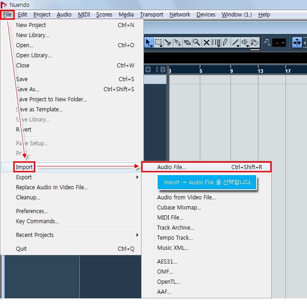Toggle Snap to Zero Crossing icon
307x308 pixels.
coord(267,43)
